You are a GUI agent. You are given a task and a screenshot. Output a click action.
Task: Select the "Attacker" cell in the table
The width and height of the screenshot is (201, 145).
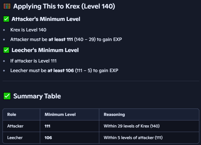click(x=15, y=126)
